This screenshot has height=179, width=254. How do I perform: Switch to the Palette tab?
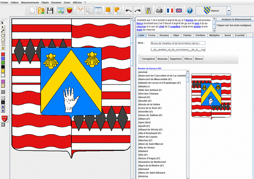coord(188,35)
